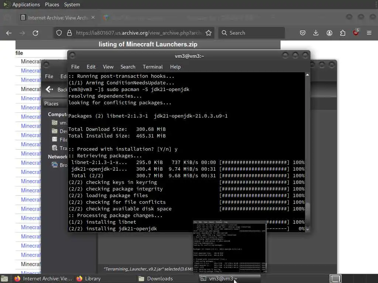Click the terminal window preview thumbnail

click(x=230, y=246)
